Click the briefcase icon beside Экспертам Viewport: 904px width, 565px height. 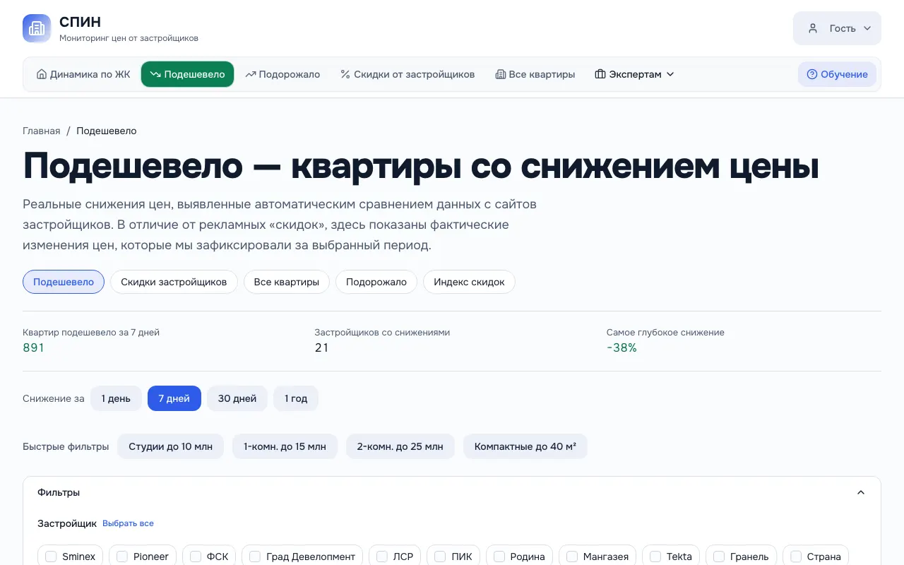(600, 74)
